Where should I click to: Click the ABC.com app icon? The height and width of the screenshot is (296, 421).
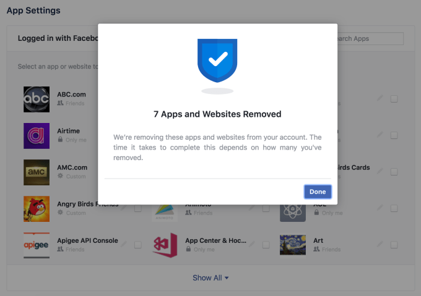click(x=37, y=99)
